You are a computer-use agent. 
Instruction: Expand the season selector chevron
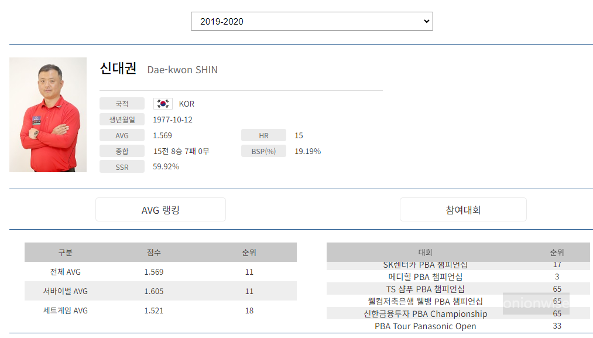427,21
